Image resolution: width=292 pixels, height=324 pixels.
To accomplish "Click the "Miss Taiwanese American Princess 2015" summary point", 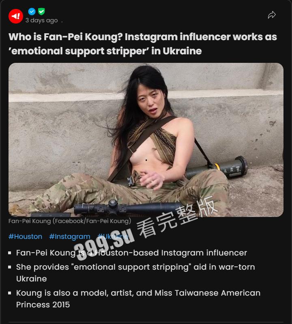I will click(138, 298).
